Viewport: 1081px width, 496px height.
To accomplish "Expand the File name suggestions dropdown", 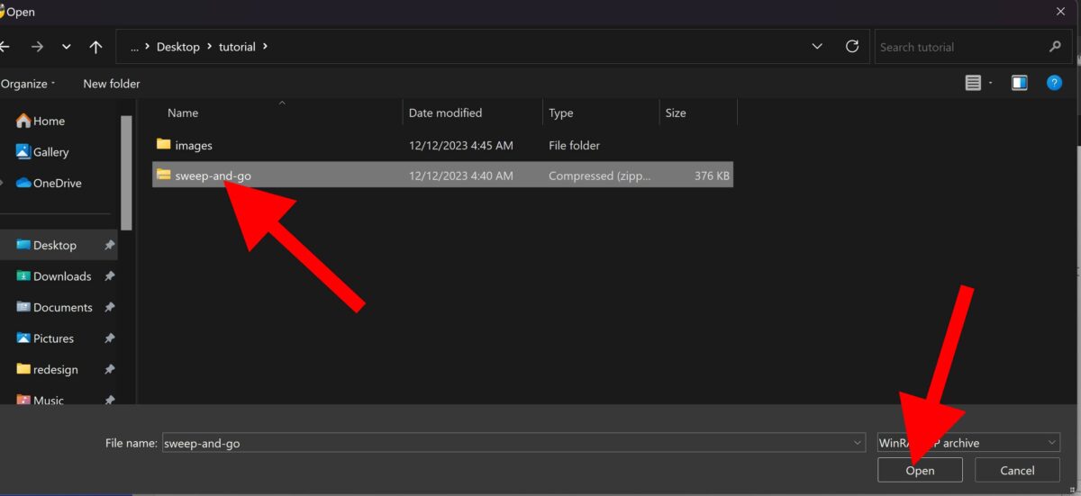I will (857, 443).
